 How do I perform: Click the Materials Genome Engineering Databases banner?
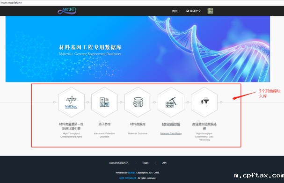click(x=138, y=49)
